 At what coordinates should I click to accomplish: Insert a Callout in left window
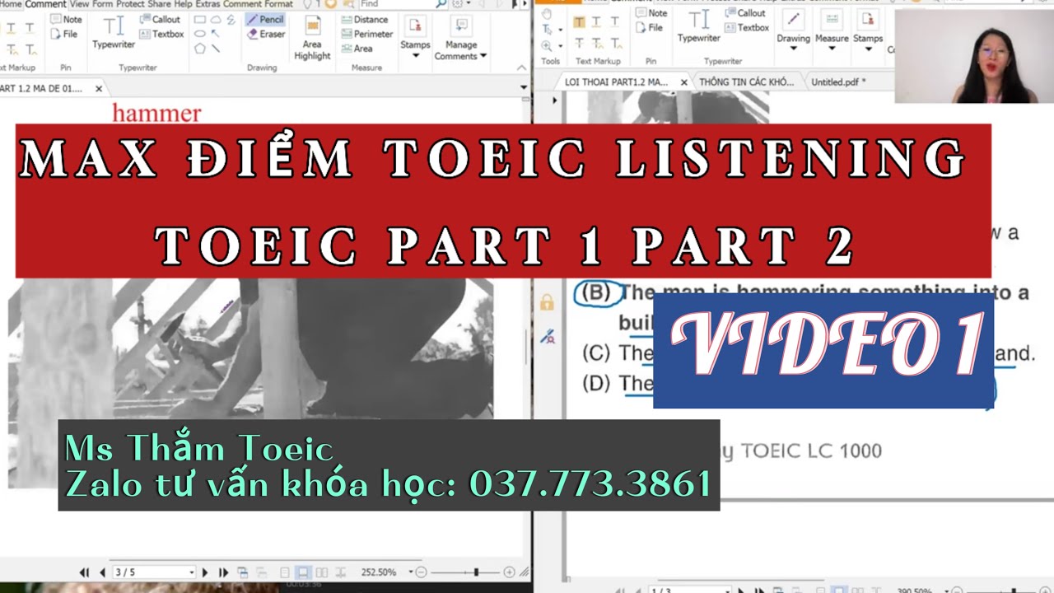click(160, 19)
